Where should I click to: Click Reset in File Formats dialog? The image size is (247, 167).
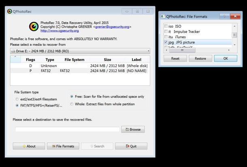pyautogui.click(x=175, y=58)
